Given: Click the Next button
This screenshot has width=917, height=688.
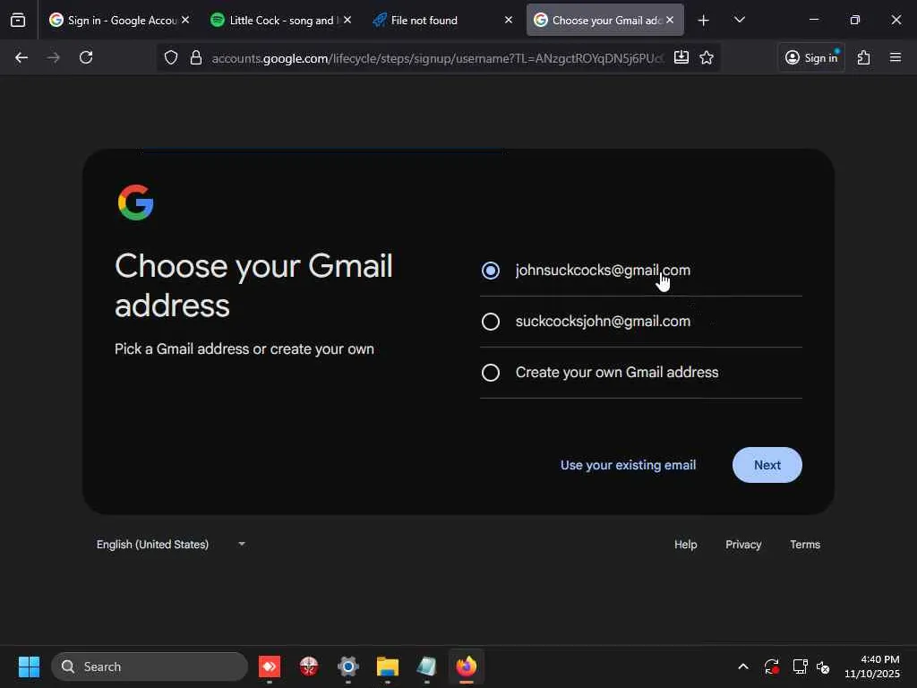Looking at the screenshot, I should click(767, 465).
